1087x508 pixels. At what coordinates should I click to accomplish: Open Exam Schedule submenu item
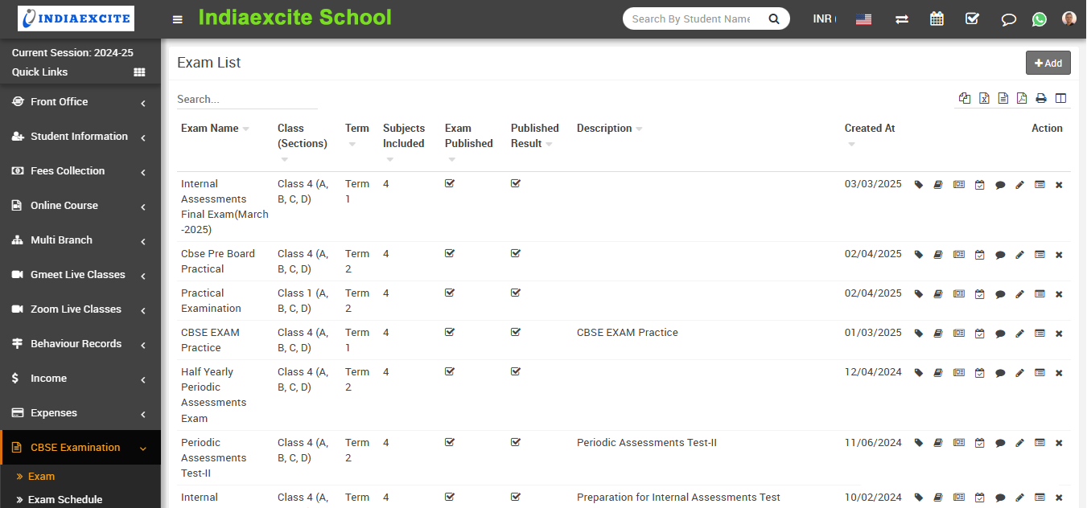65,499
